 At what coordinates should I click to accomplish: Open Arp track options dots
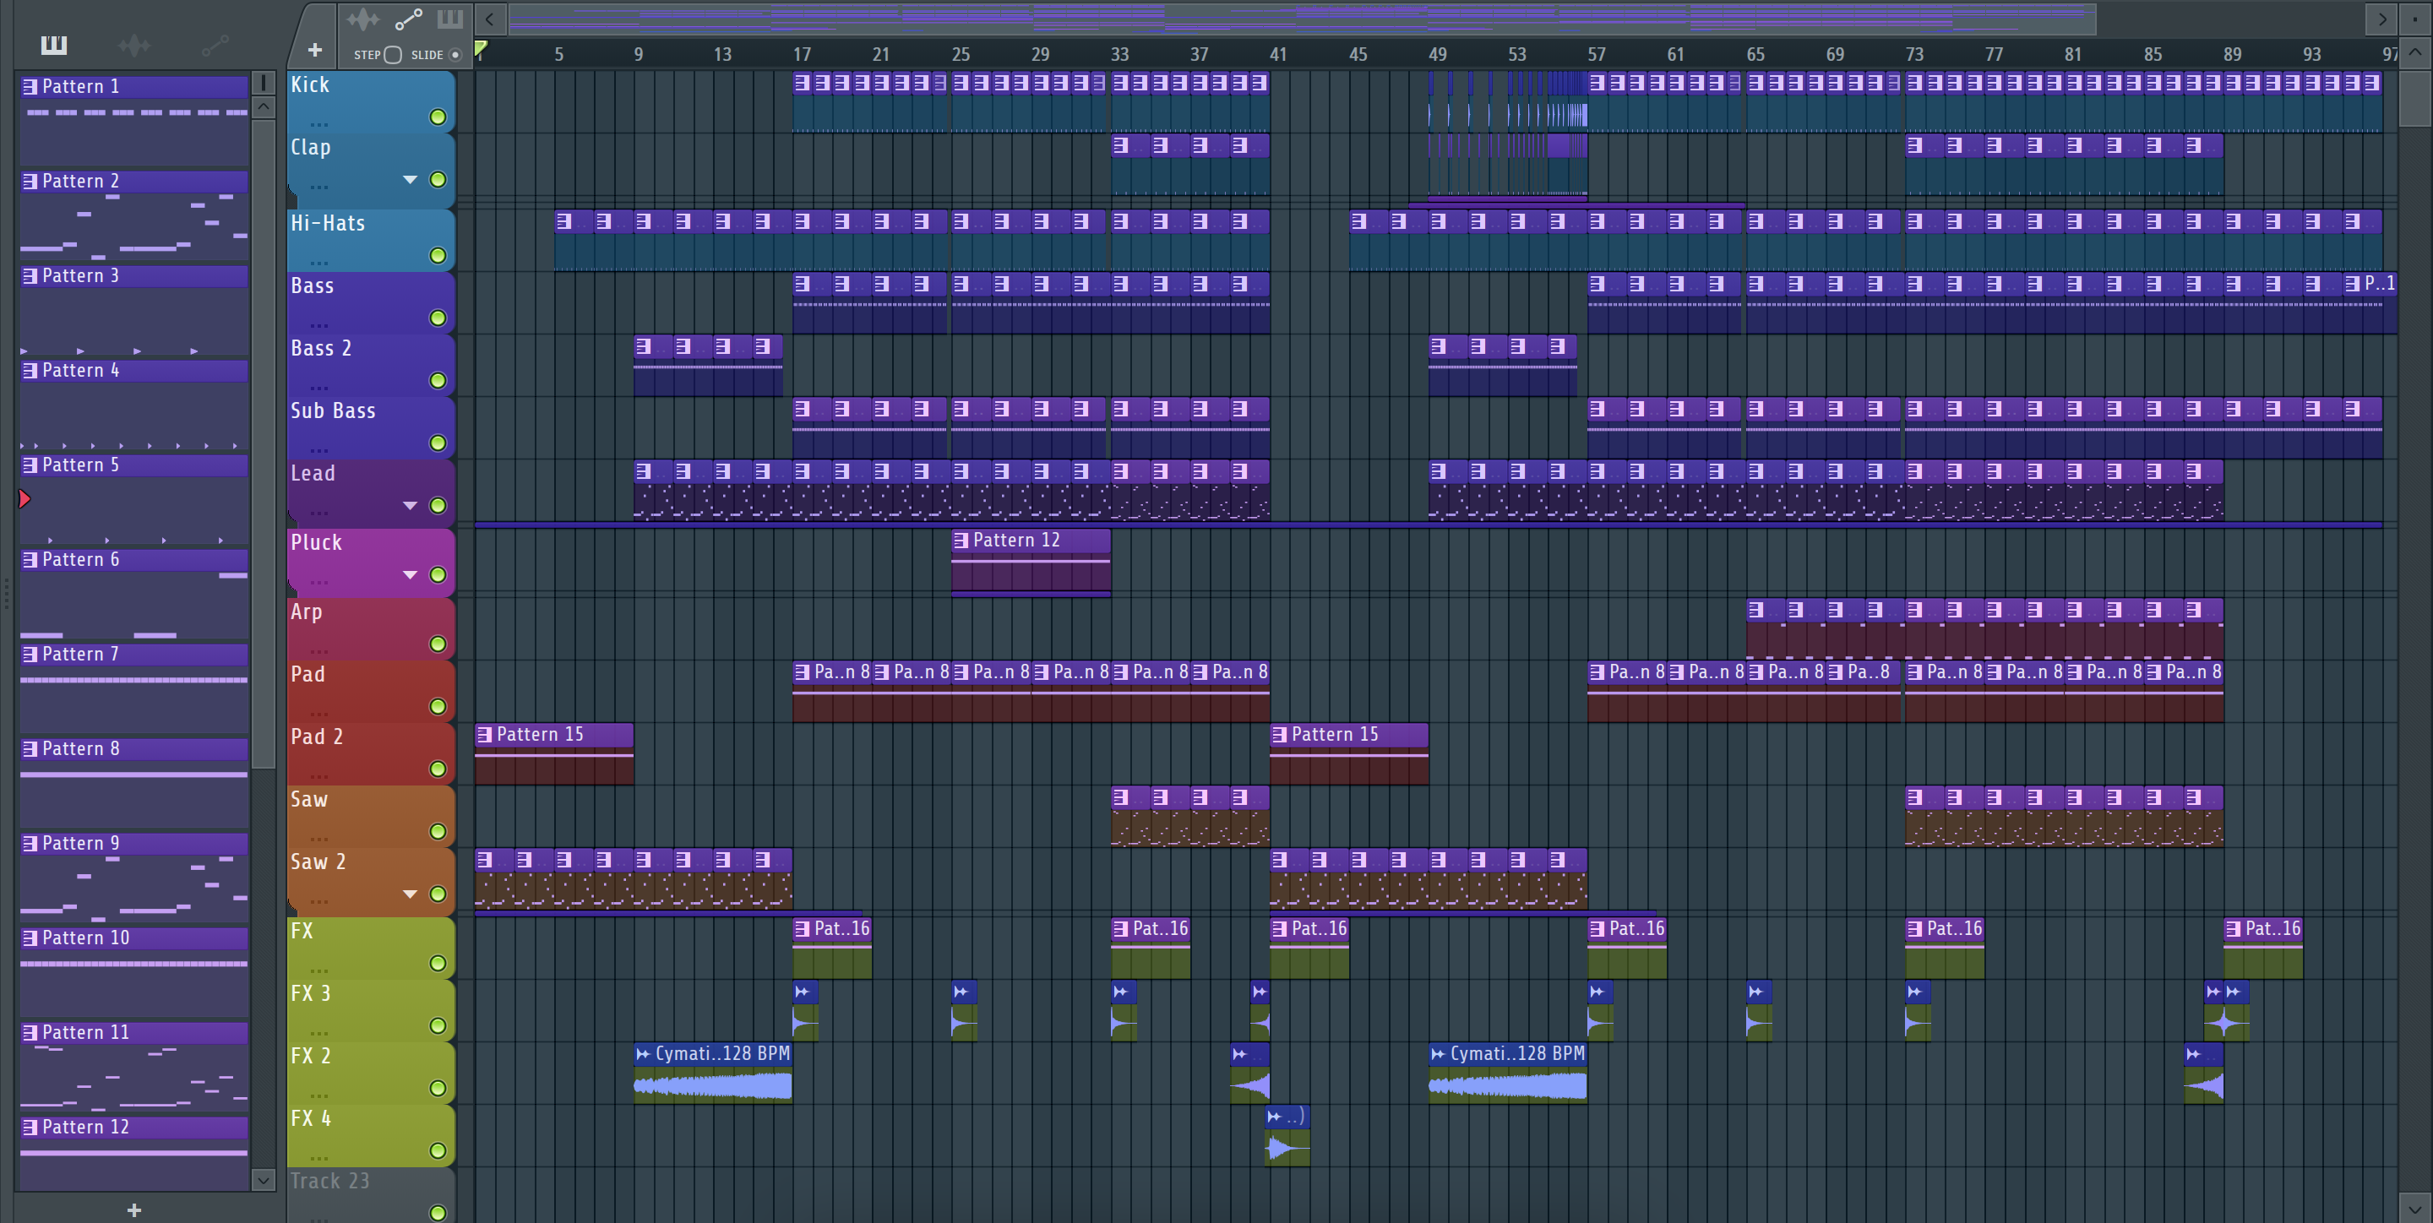pos(319,650)
